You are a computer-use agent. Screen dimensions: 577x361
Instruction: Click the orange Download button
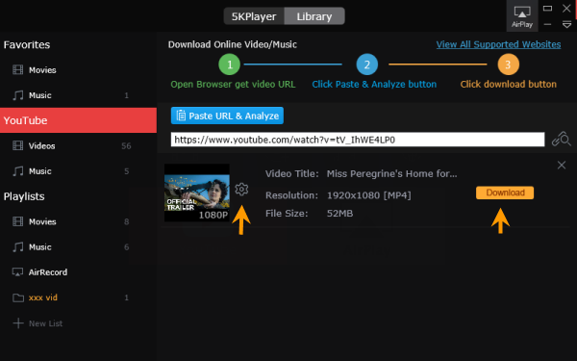pyautogui.click(x=505, y=193)
